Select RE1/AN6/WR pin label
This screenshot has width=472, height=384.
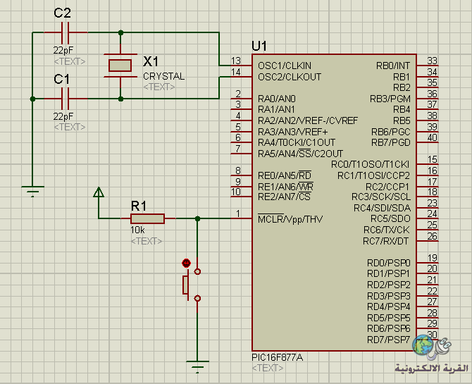pos(285,187)
